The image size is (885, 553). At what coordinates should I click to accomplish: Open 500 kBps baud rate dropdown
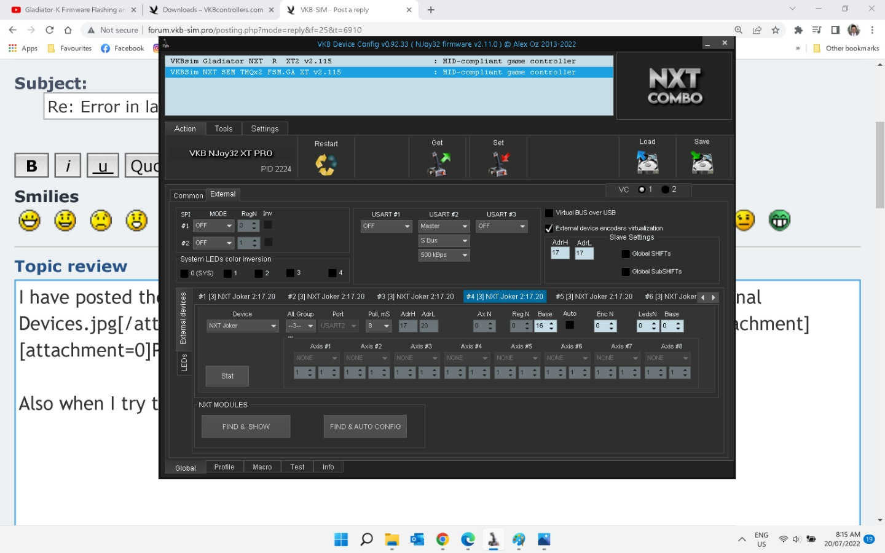(444, 255)
